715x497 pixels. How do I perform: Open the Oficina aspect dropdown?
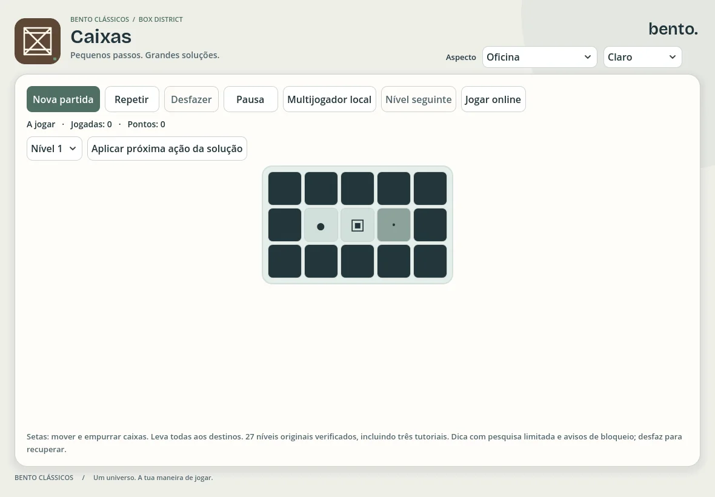[539, 57]
